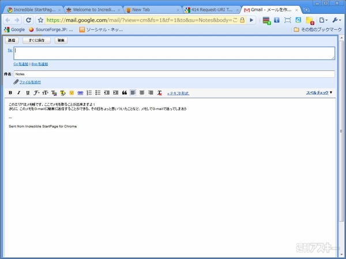Image resolution: width=346 pixels, height=259 pixels.
Task: Open a new browser tab
Action: tap(306, 10)
